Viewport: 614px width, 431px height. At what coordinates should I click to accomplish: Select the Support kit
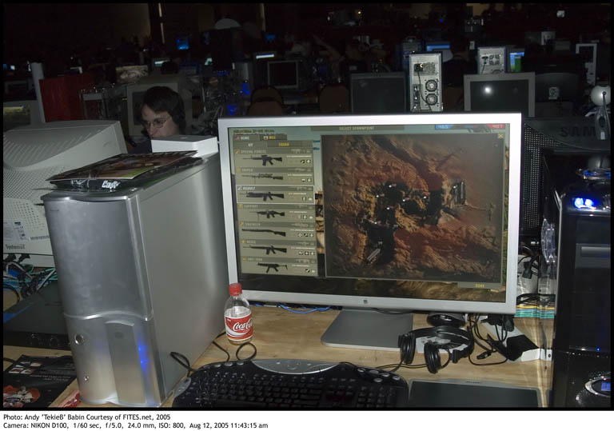[x=276, y=212]
